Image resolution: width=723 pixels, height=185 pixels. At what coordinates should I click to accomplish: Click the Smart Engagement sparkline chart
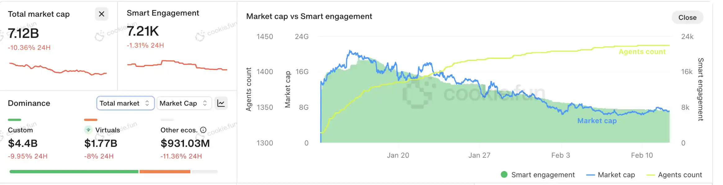pos(177,65)
